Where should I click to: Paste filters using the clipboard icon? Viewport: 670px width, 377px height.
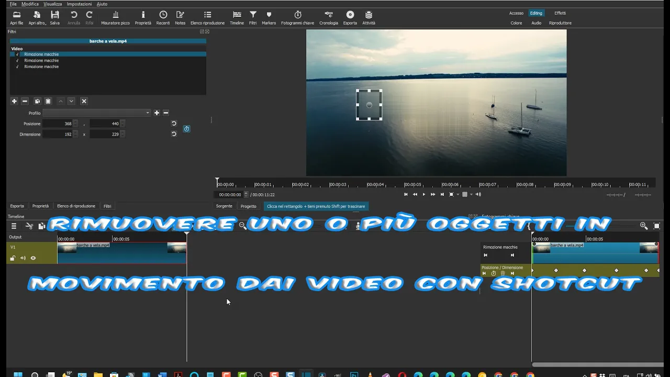click(48, 101)
